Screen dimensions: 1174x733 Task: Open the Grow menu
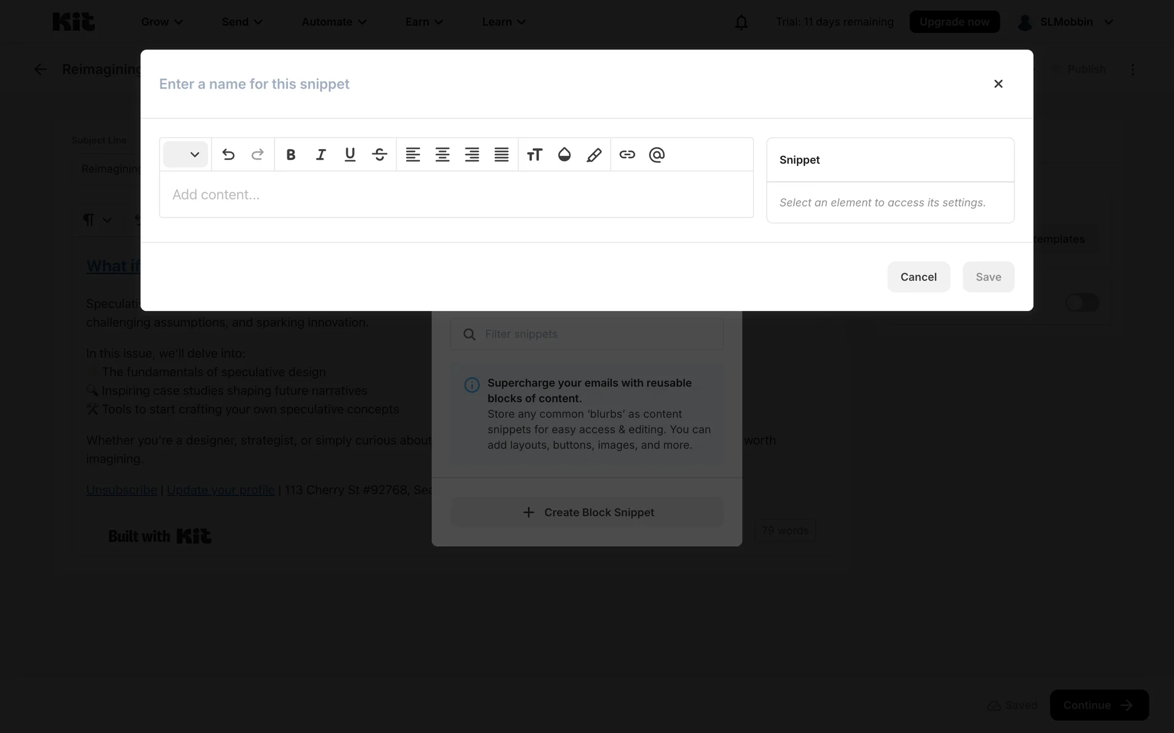point(161,22)
